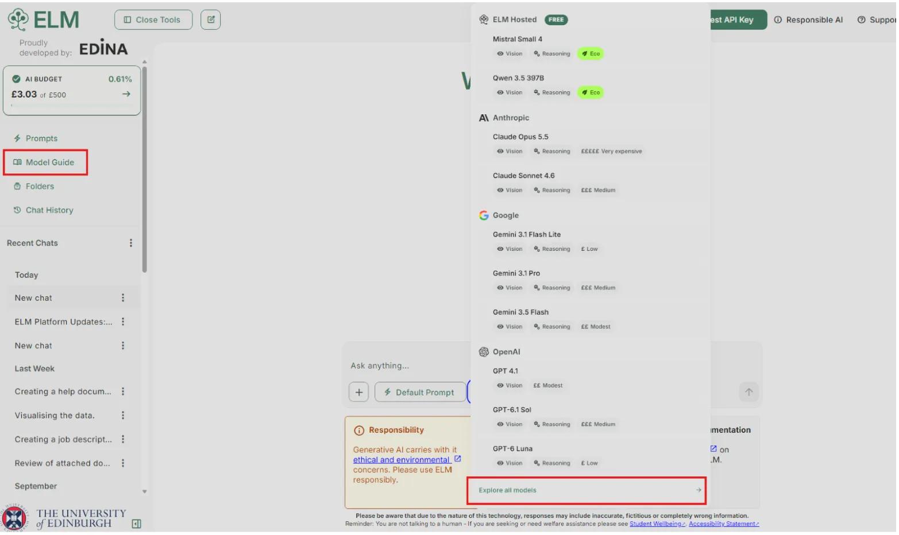Click the Close Tools button
This screenshot has width=899, height=535.
pos(153,20)
